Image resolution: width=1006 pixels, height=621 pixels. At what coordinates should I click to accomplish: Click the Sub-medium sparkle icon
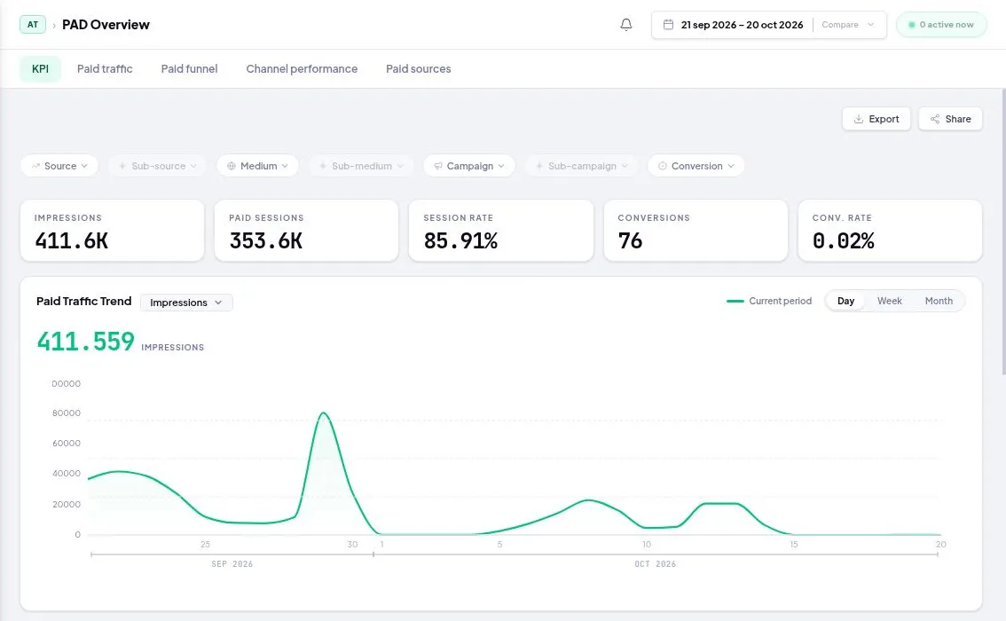[x=323, y=166]
